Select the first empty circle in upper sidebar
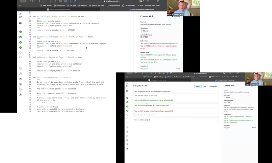Screen dimensions: 272x163 (20, 53)
